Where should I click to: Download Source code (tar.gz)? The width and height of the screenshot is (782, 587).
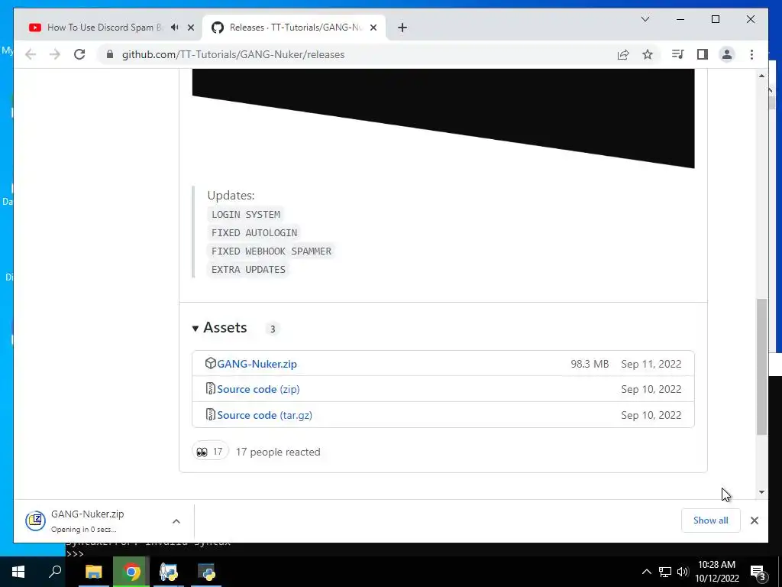coord(264,415)
